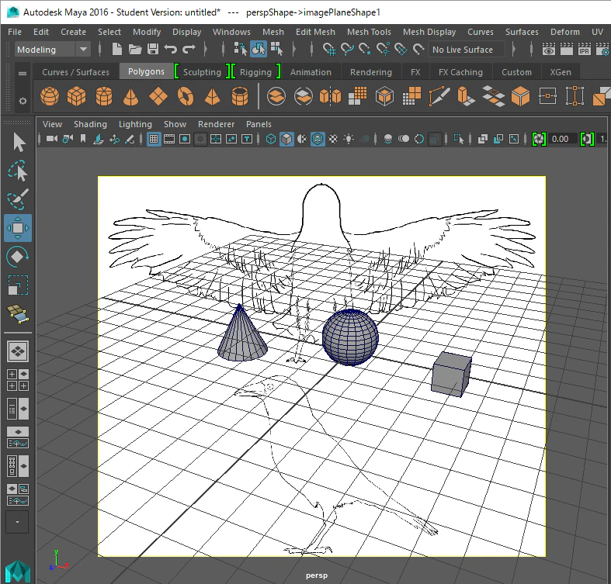This screenshot has width=611, height=584.
Task: Select the gray cube in the viewport
Action: pyautogui.click(x=451, y=375)
